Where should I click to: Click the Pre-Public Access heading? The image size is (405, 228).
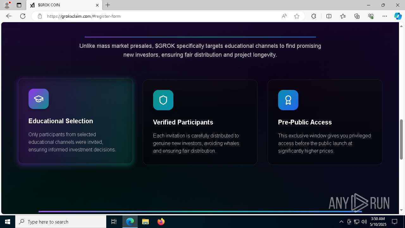pos(305,122)
